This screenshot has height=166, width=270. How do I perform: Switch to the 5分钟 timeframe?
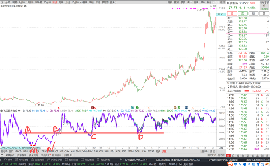click(x=22, y=2)
